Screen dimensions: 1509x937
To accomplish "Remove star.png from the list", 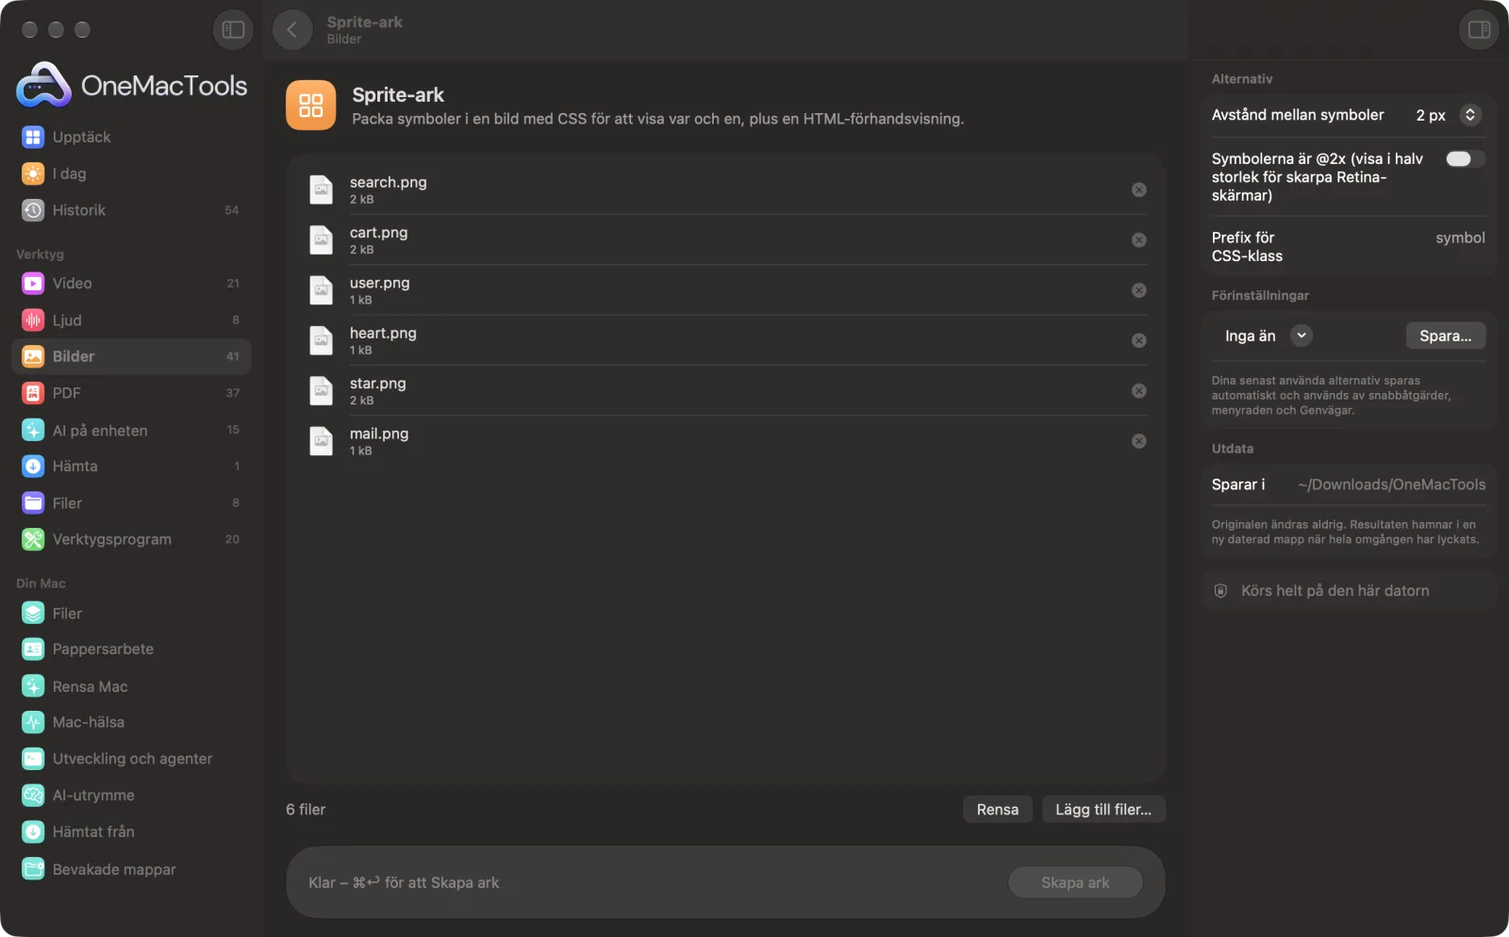I will 1139,390.
